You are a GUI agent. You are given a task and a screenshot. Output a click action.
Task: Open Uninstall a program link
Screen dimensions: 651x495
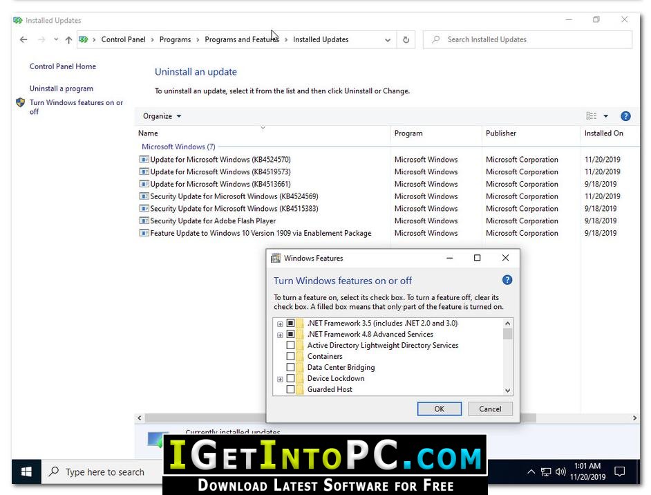[x=62, y=88]
